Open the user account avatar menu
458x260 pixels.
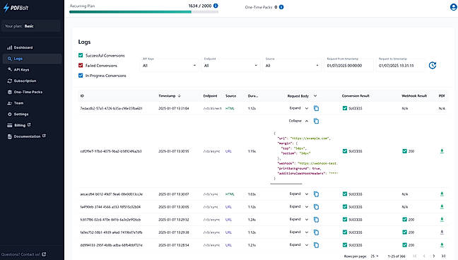[x=453, y=7]
